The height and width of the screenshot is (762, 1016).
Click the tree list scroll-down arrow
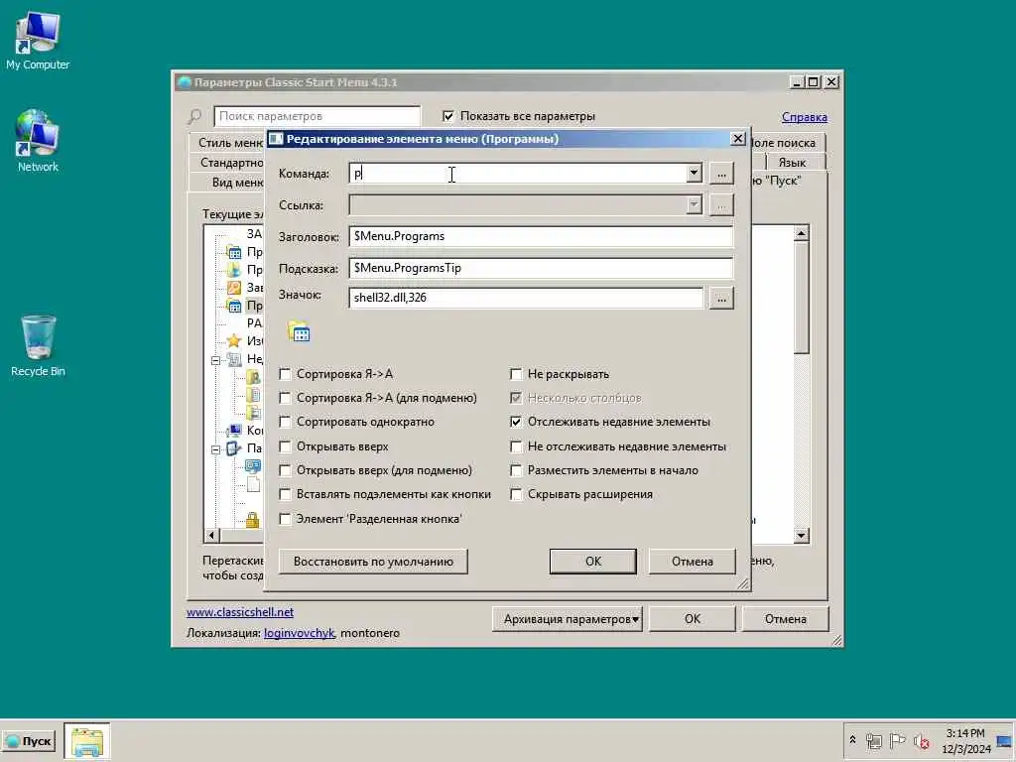coord(802,535)
